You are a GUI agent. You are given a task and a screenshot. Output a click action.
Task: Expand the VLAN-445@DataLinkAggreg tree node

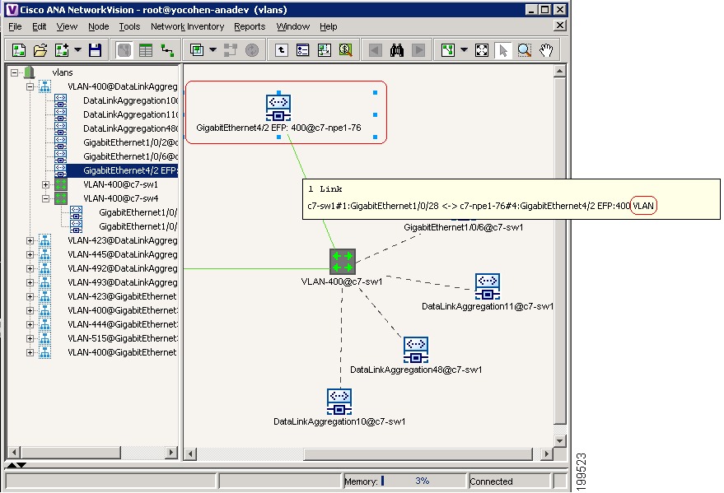(30, 254)
